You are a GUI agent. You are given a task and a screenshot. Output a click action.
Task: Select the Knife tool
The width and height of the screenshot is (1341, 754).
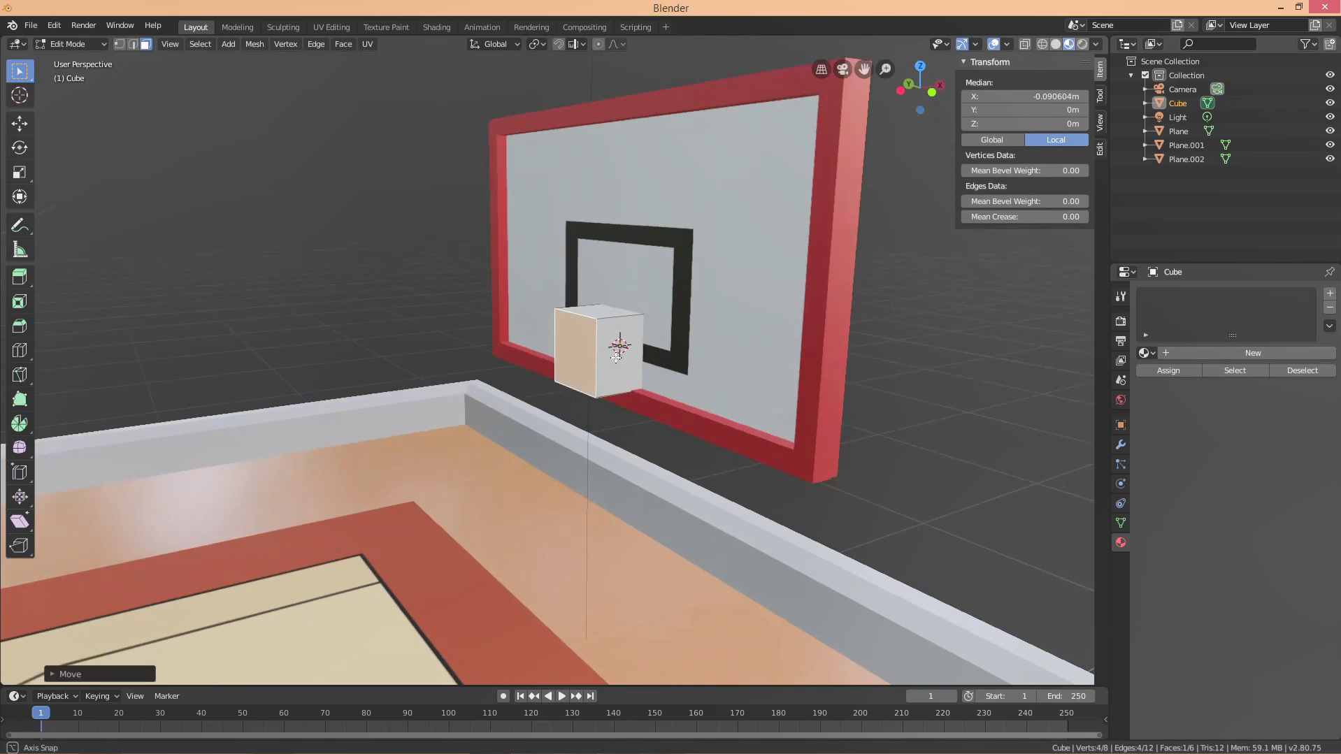[20, 375]
